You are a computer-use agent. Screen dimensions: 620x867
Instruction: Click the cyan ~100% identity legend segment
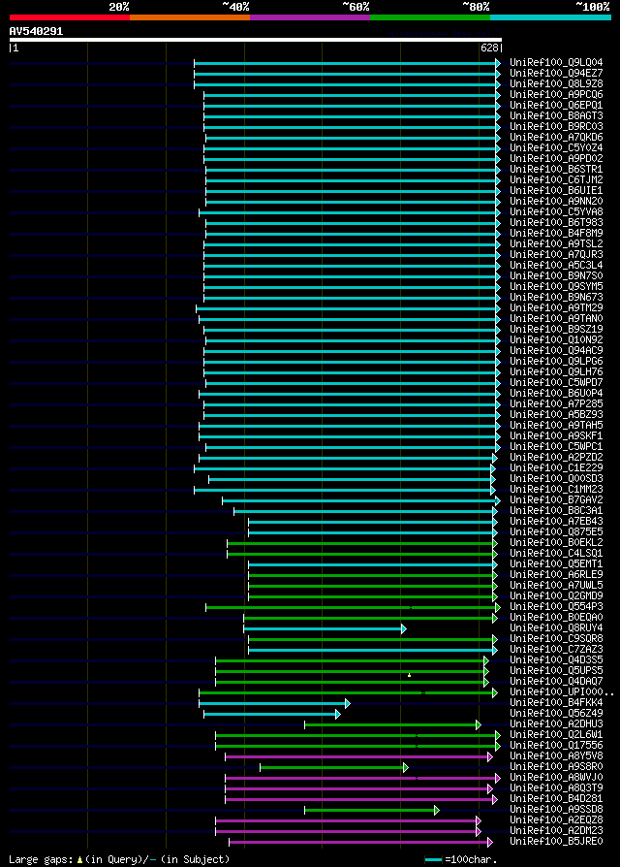550,17
